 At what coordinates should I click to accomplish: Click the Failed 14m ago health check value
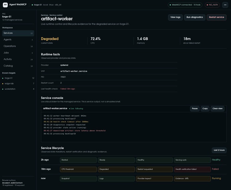67,89
